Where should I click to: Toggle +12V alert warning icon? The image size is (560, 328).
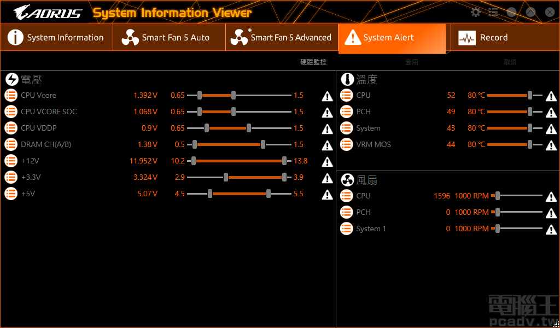point(327,162)
